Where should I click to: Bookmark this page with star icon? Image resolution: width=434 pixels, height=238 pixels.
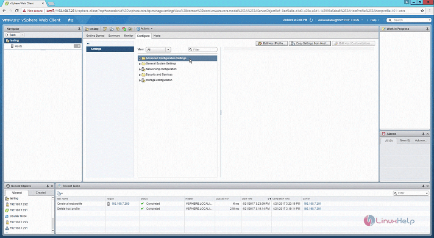tap(423, 11)
